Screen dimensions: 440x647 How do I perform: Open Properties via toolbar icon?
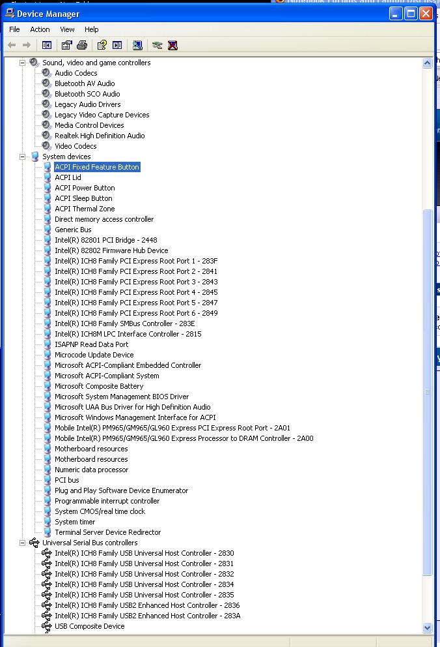(66, 45)
